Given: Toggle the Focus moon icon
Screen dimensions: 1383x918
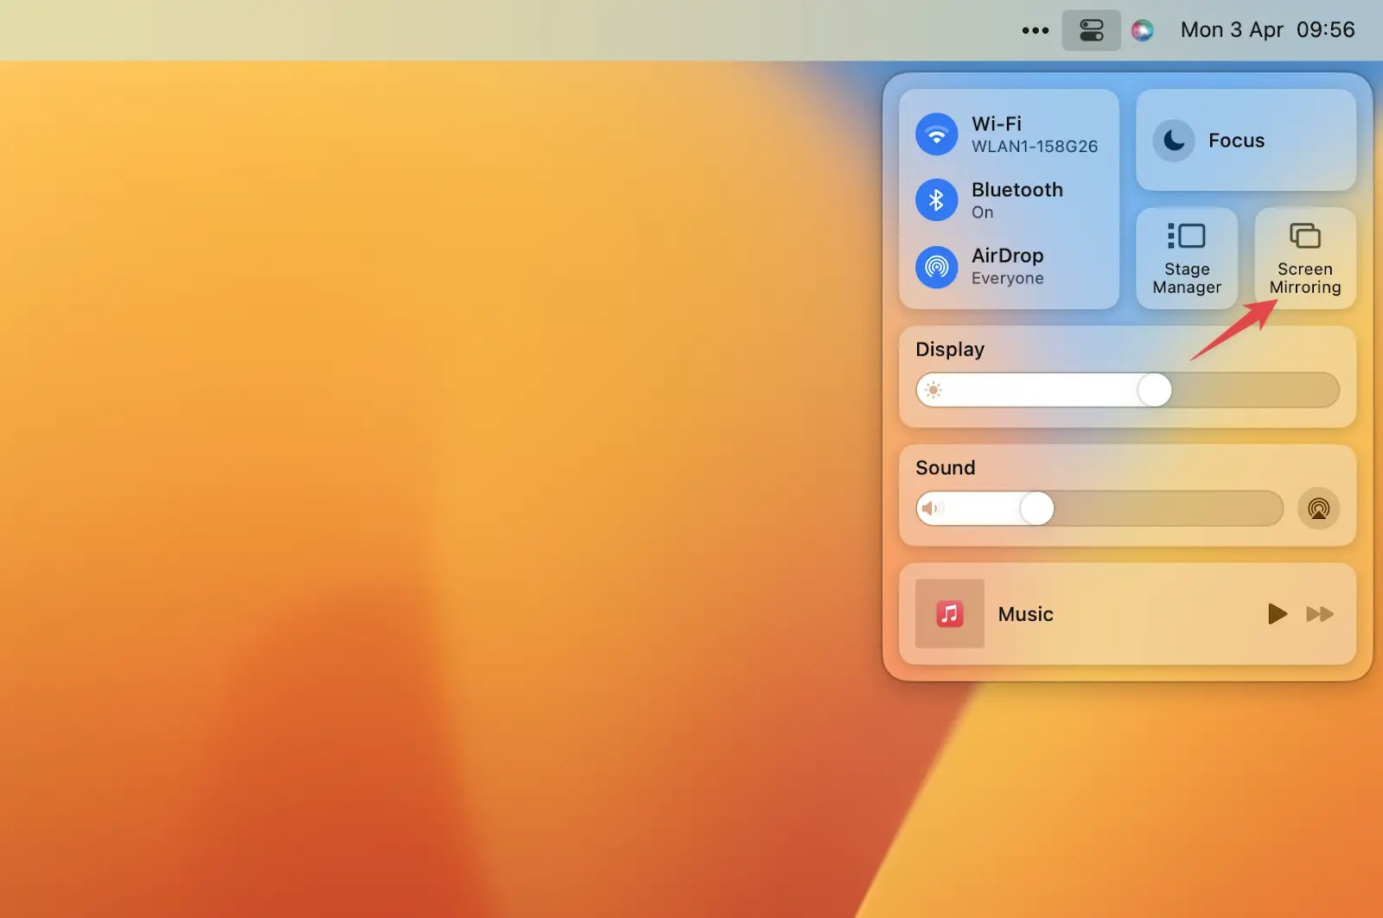Looking at the screenshot, I should coord(1174,140).
